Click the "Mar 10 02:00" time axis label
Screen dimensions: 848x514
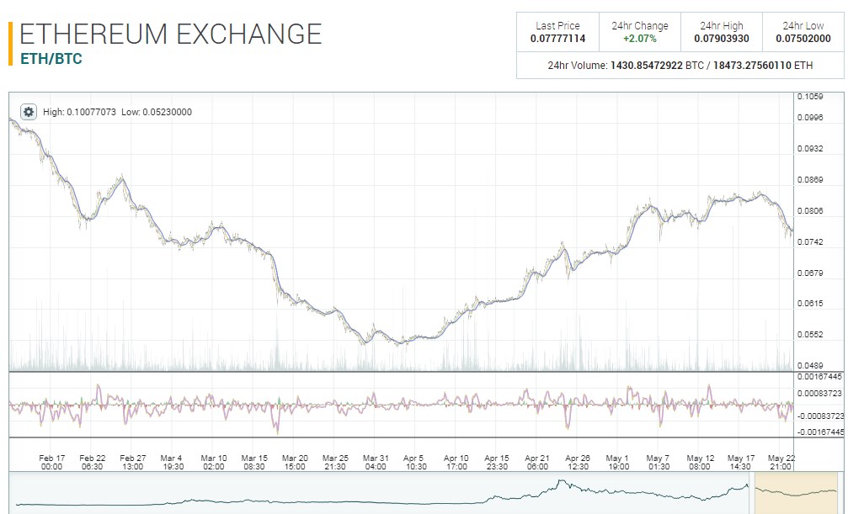pyautogui.click(x=214, y=462)
